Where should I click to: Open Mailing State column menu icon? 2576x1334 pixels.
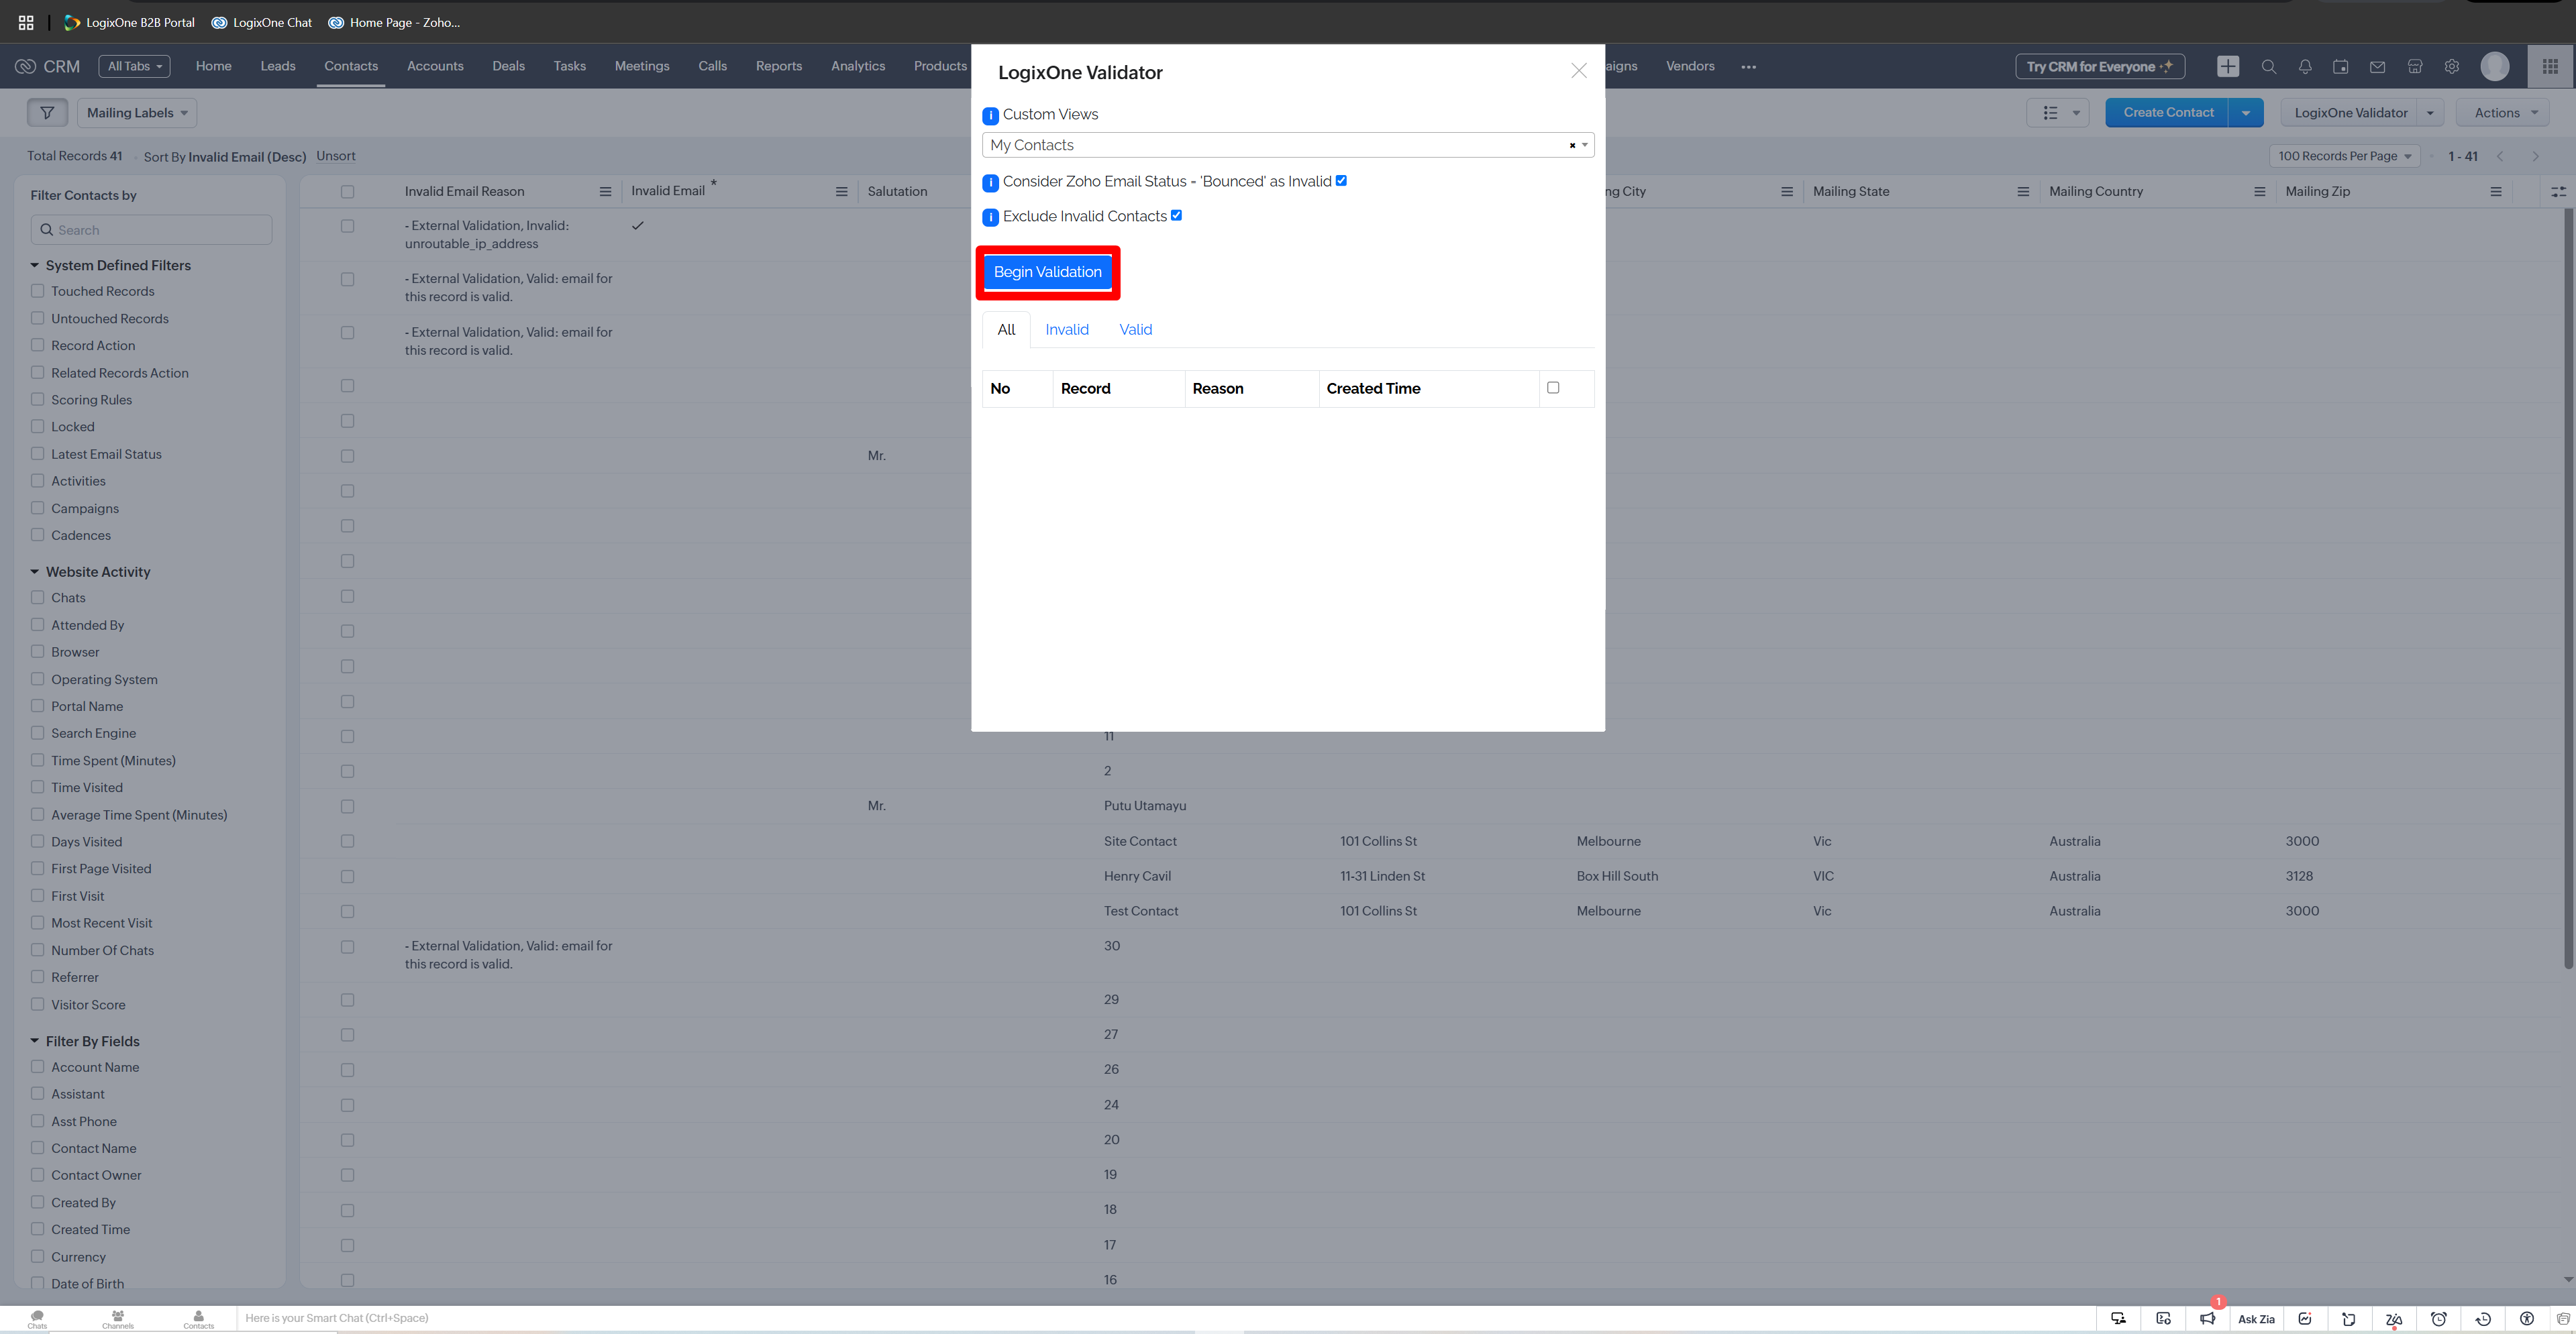click(2022, 192)
